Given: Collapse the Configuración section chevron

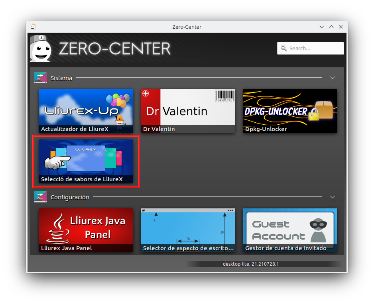Looking at the screenshot, I should tap(333, 197).
